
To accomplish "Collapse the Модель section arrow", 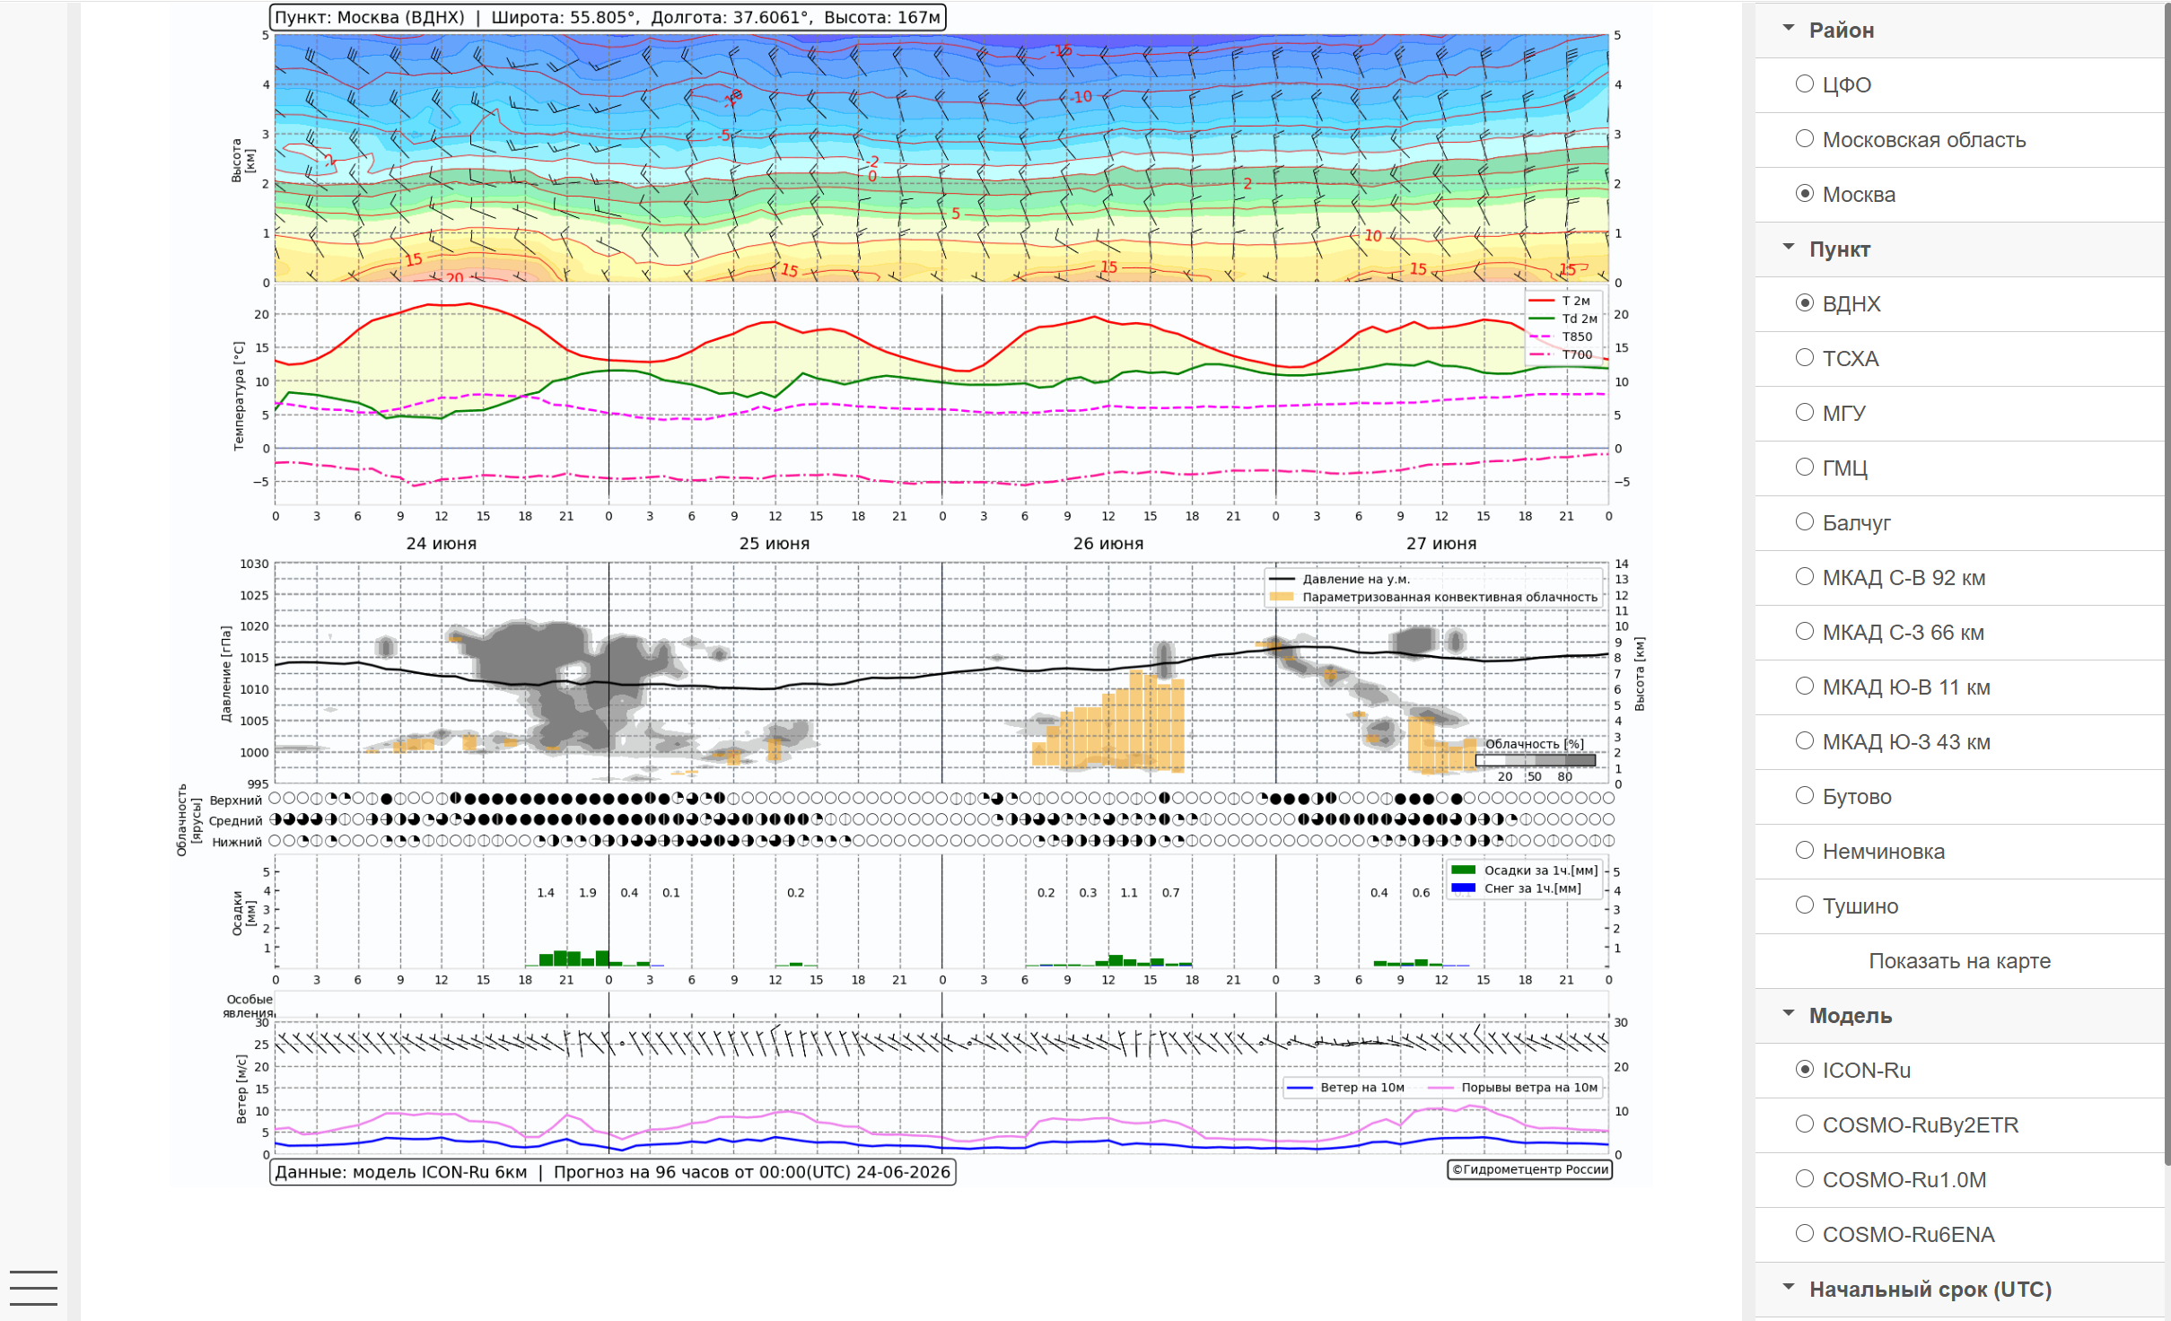I will coord(1789,1014).
